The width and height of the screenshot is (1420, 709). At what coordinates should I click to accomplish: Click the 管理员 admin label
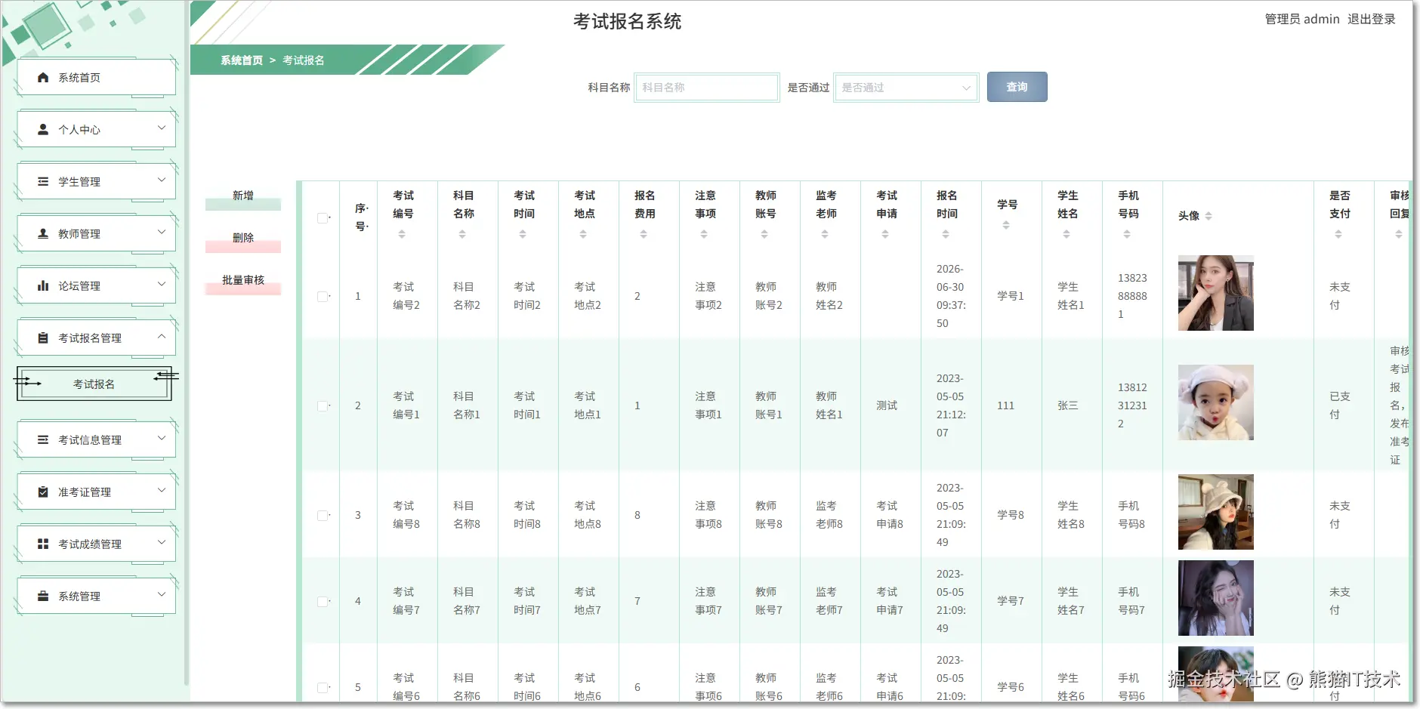pos(1302,19)
